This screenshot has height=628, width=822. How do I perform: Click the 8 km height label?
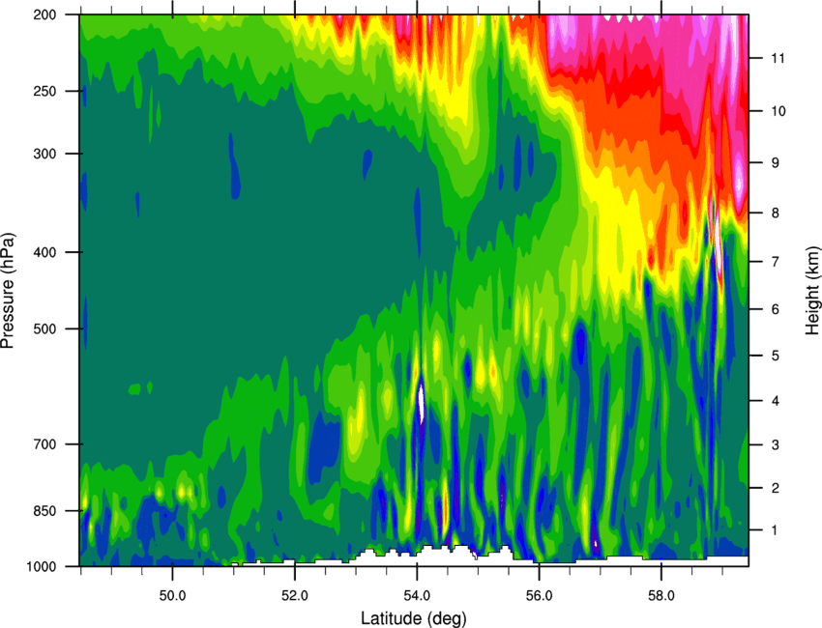[776, 213]
